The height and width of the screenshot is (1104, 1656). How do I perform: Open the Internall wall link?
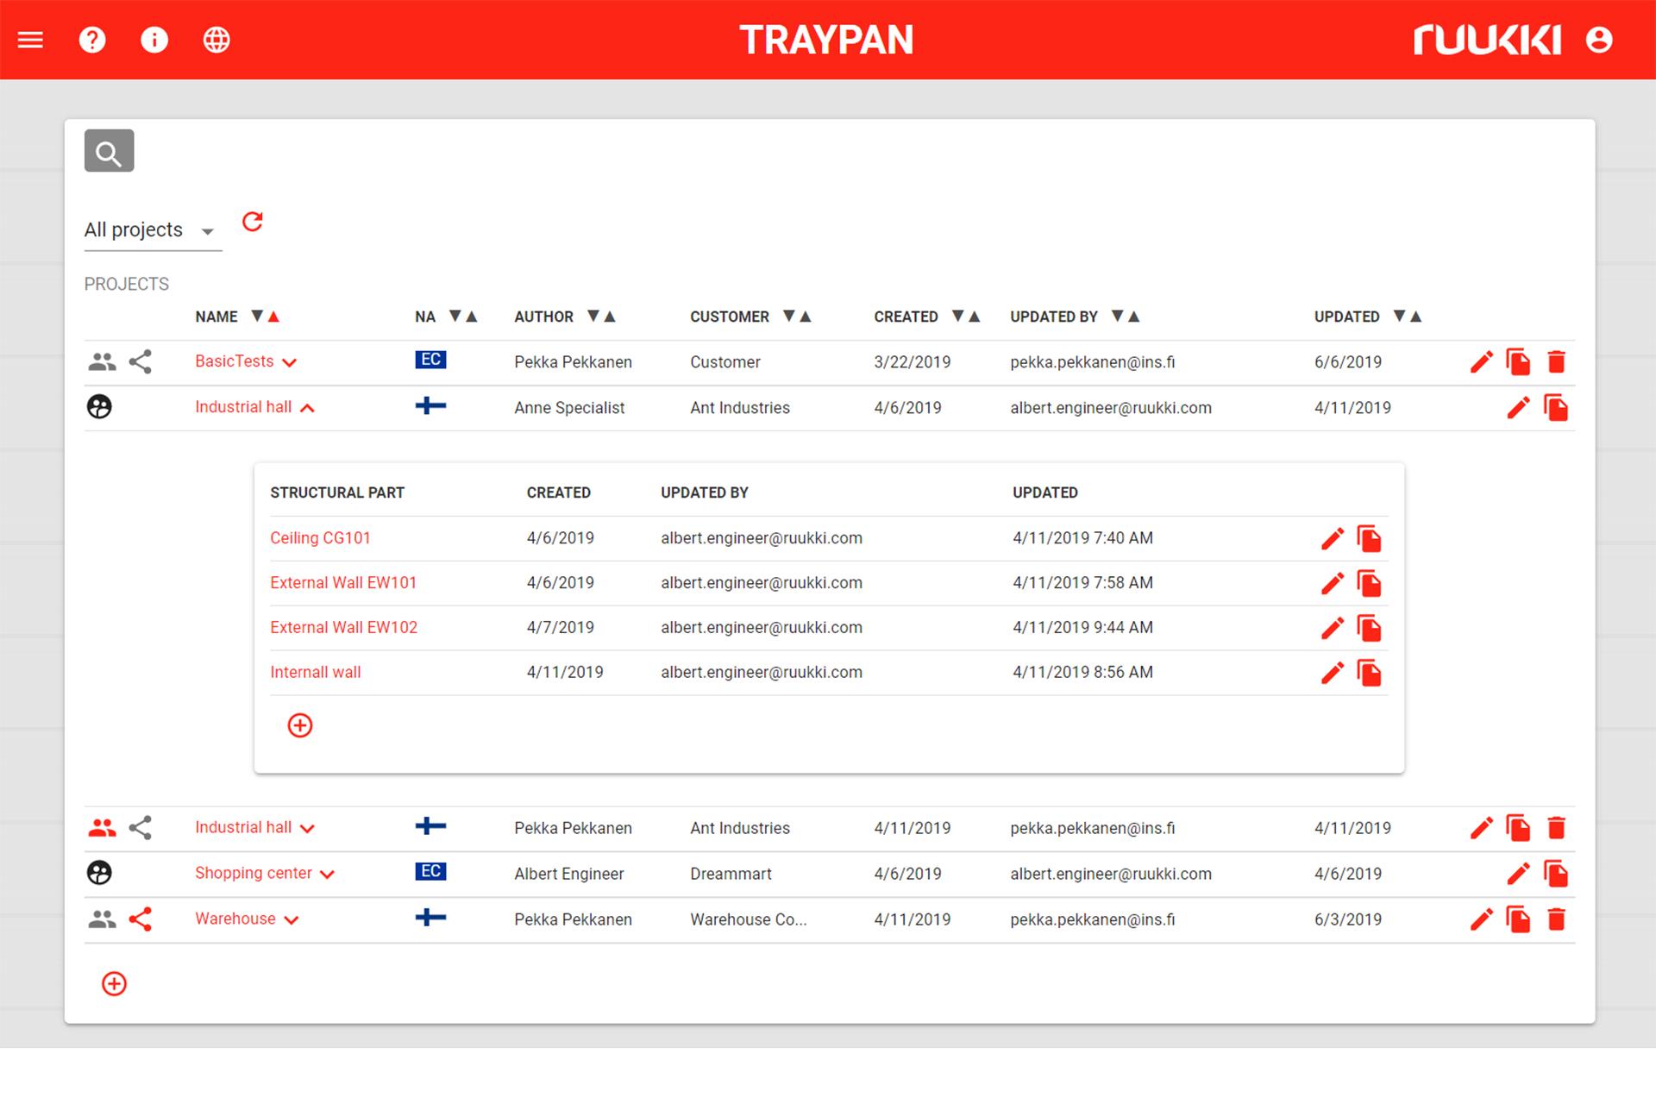click(x=316, y=673)
